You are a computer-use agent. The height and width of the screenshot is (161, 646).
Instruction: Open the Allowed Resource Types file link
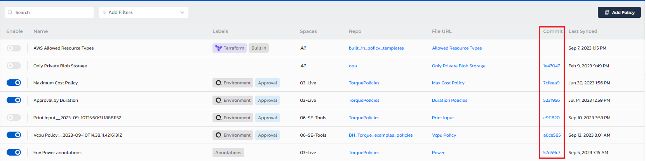[x=457, y=48]
